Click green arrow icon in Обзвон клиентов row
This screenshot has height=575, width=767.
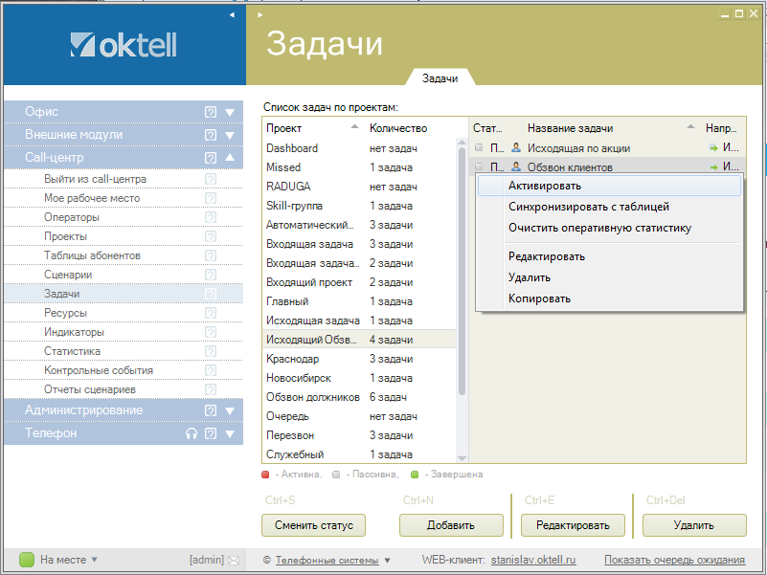click(712, 167)
